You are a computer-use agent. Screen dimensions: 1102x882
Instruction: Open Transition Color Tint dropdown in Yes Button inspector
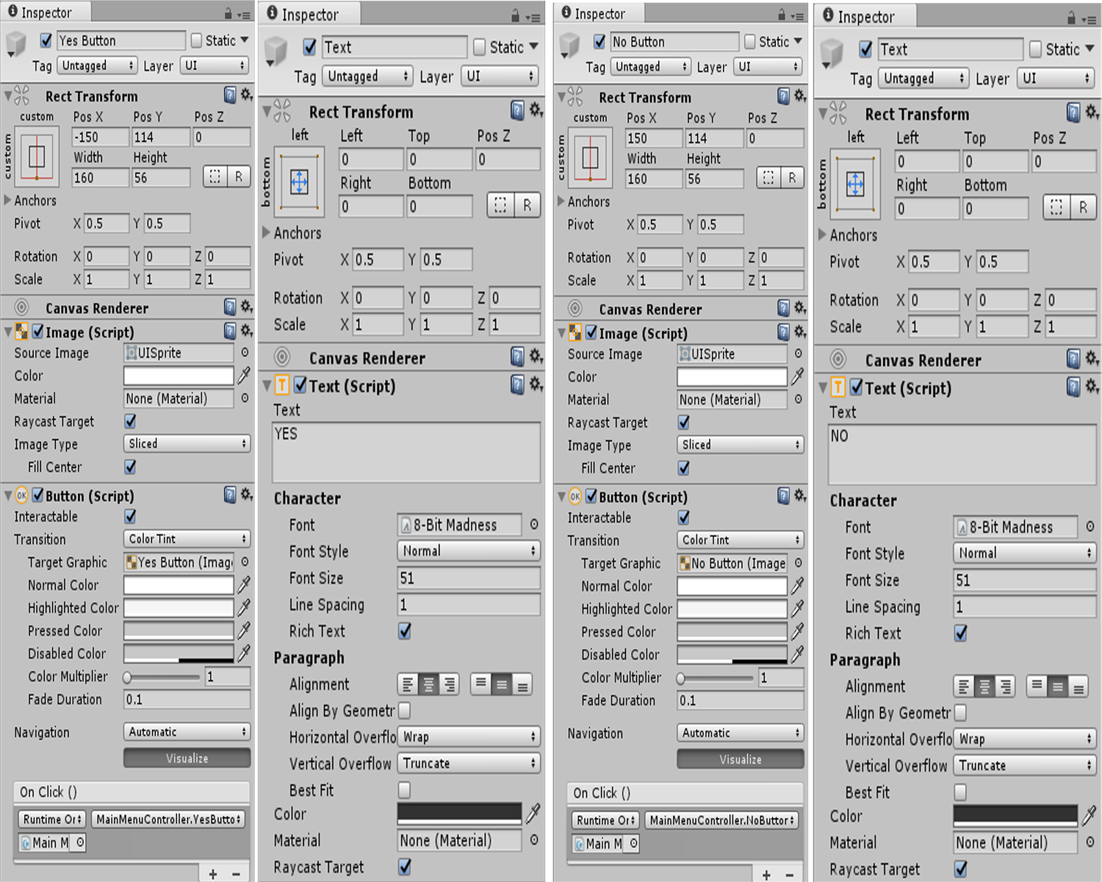click(187, 539)
